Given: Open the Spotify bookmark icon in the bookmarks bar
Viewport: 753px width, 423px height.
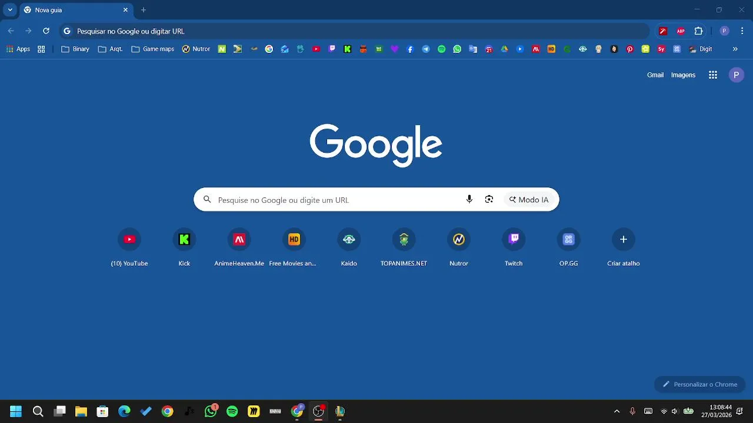Looking at the screenshot, I should 442,49.
